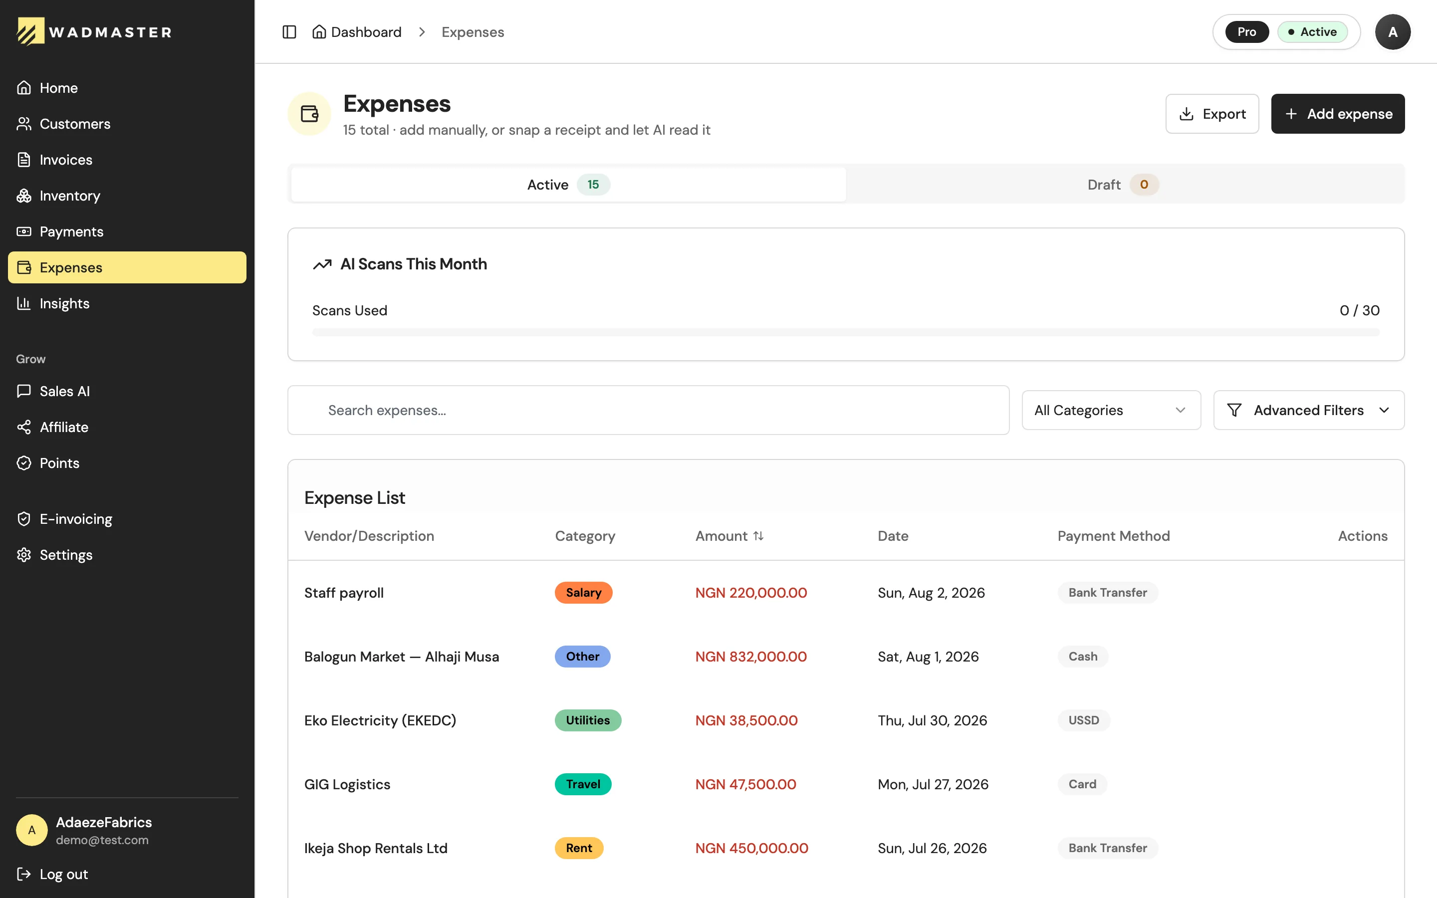Click the Home sidebar icon
This screenshot has width=1437, height=898.
24,88
